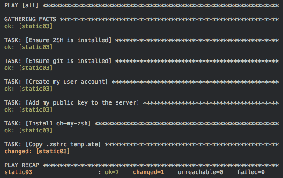Select ok result under Install oh-my-zsh
This screenshot has width=283, height=178.
point(28,131)
